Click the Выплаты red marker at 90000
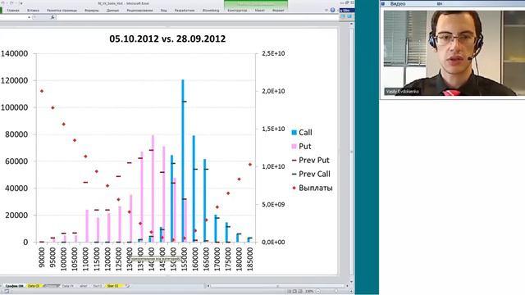 (x=42, y=91)
